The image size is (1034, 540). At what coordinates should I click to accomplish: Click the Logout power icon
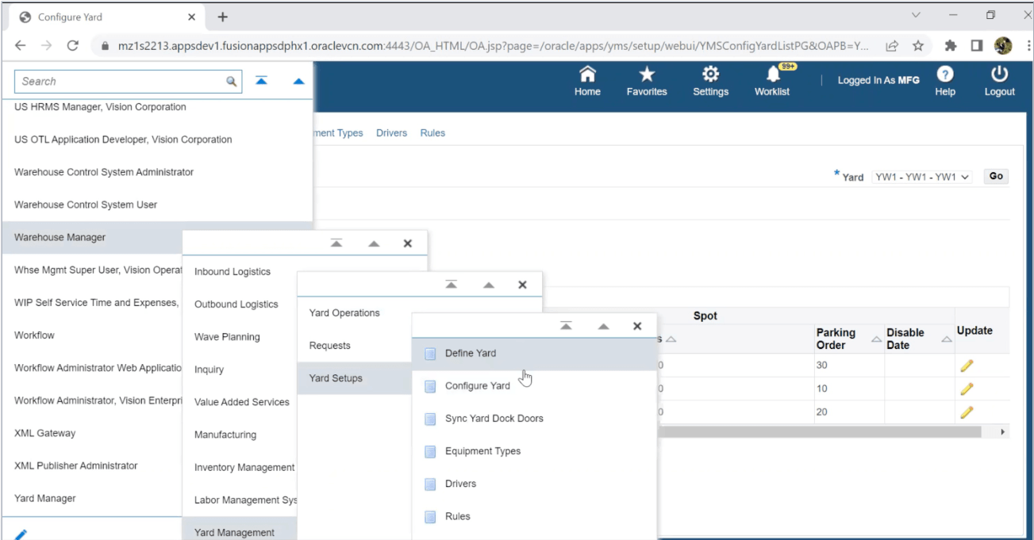click(999, 74)
